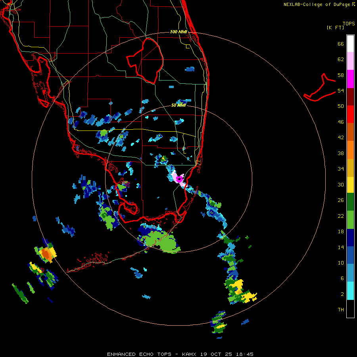Select the navy blue legend swatch

pyautogui.click(x=350, y=238)
